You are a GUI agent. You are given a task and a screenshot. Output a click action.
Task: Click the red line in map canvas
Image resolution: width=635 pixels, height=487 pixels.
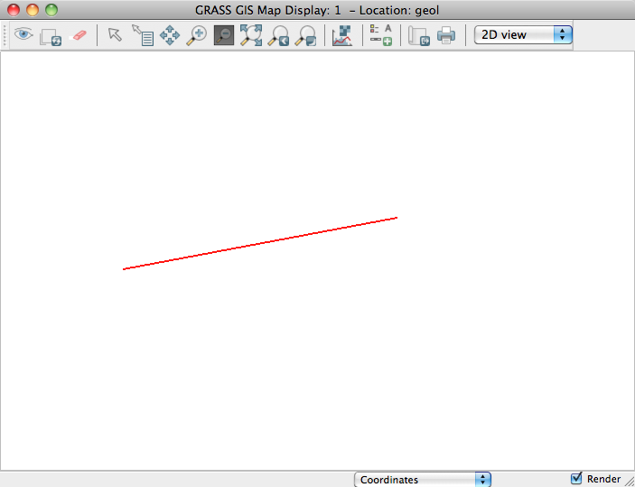coord(260,243)
